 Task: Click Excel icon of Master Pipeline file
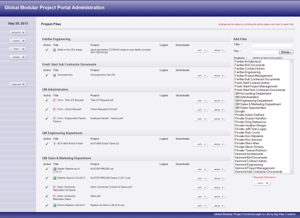55,169
